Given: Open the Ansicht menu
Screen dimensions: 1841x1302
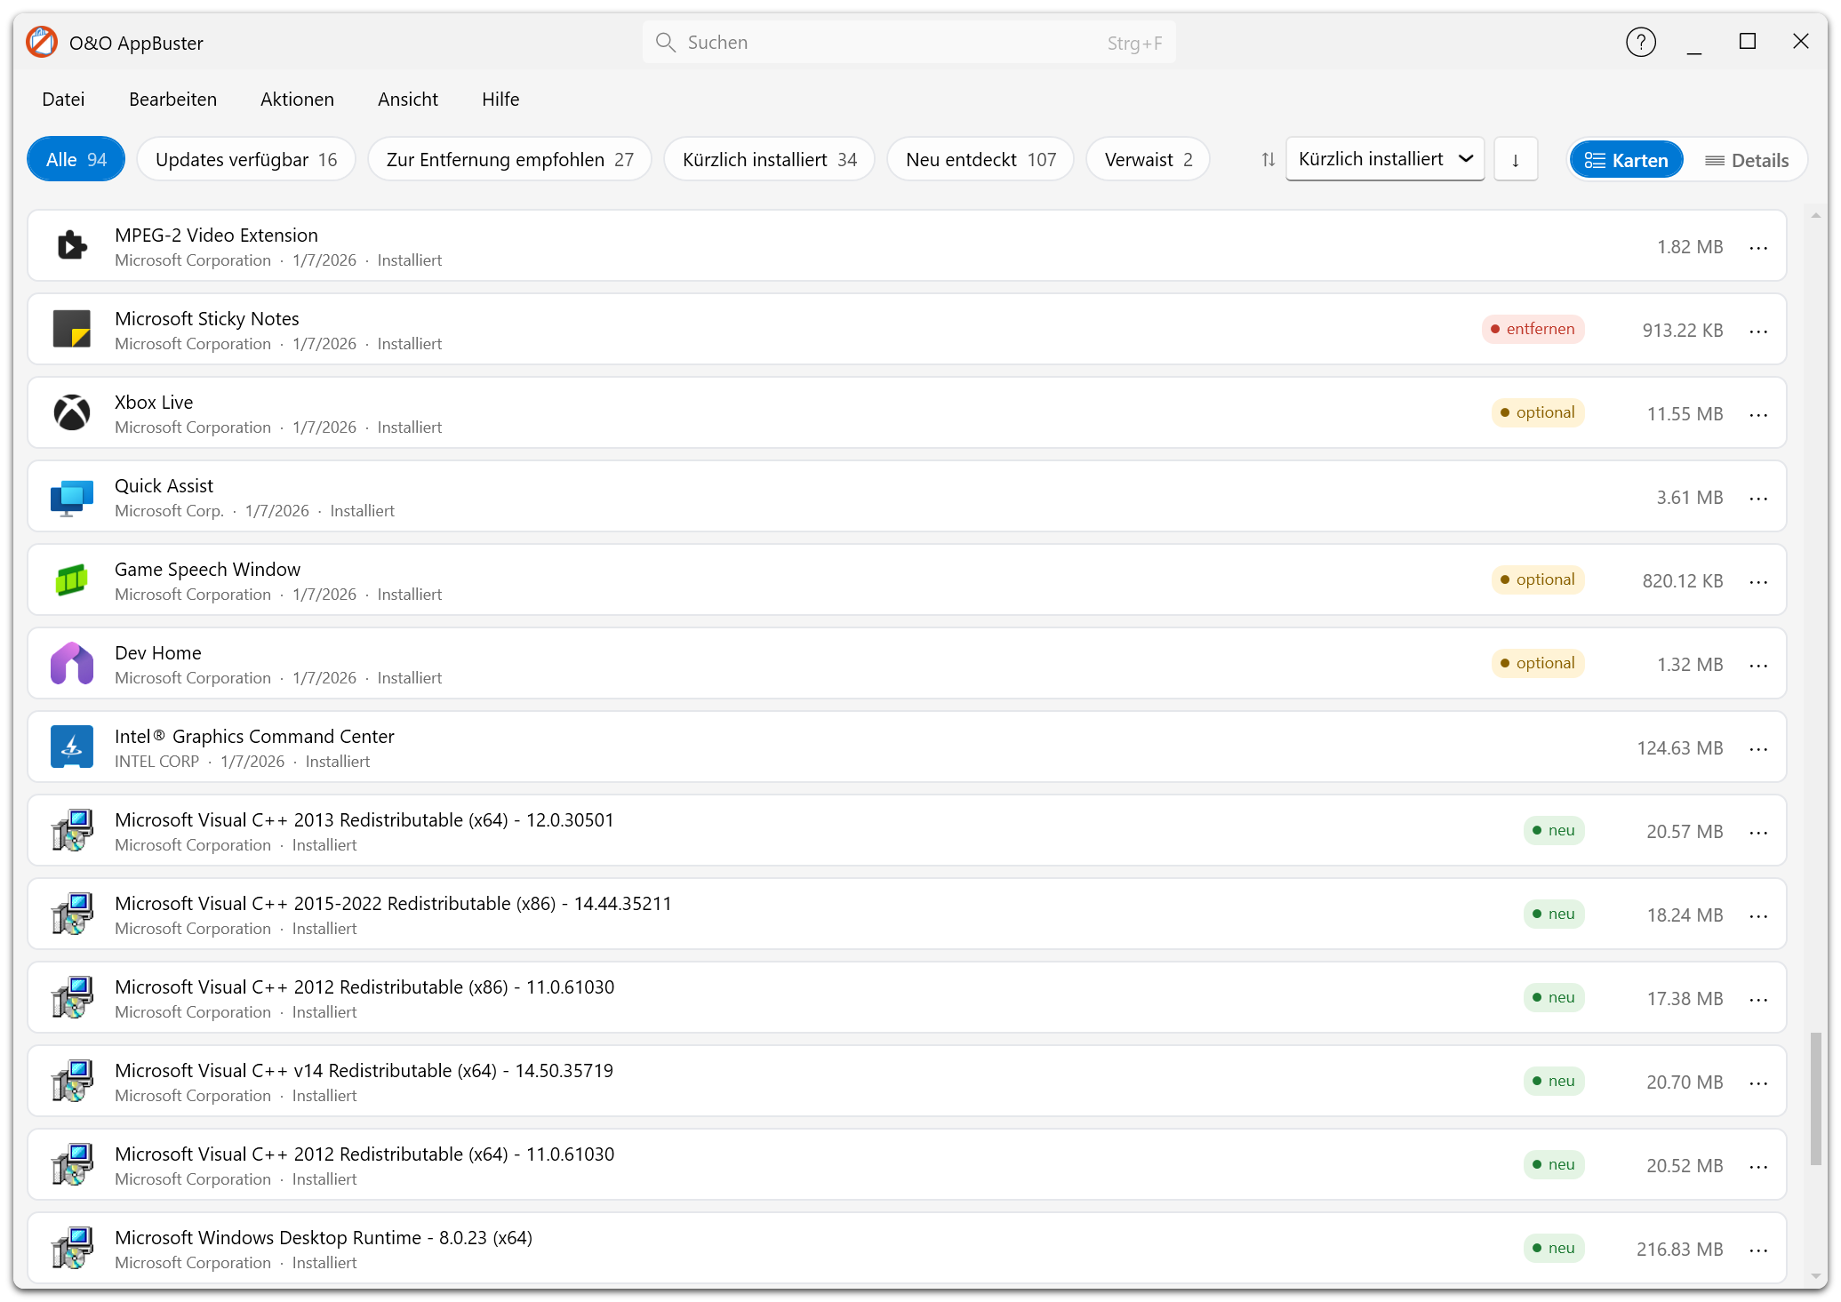Looking at the screenshot, I should (408, 100).
